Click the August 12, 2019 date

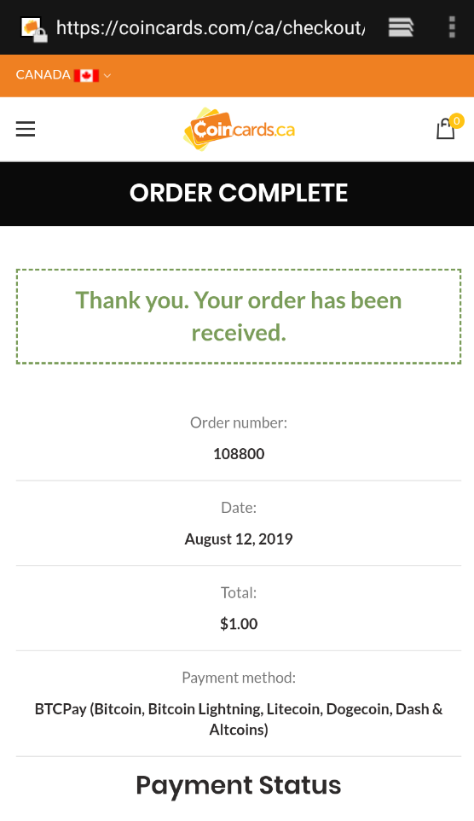pyautogui.click(x=239, y=539)
